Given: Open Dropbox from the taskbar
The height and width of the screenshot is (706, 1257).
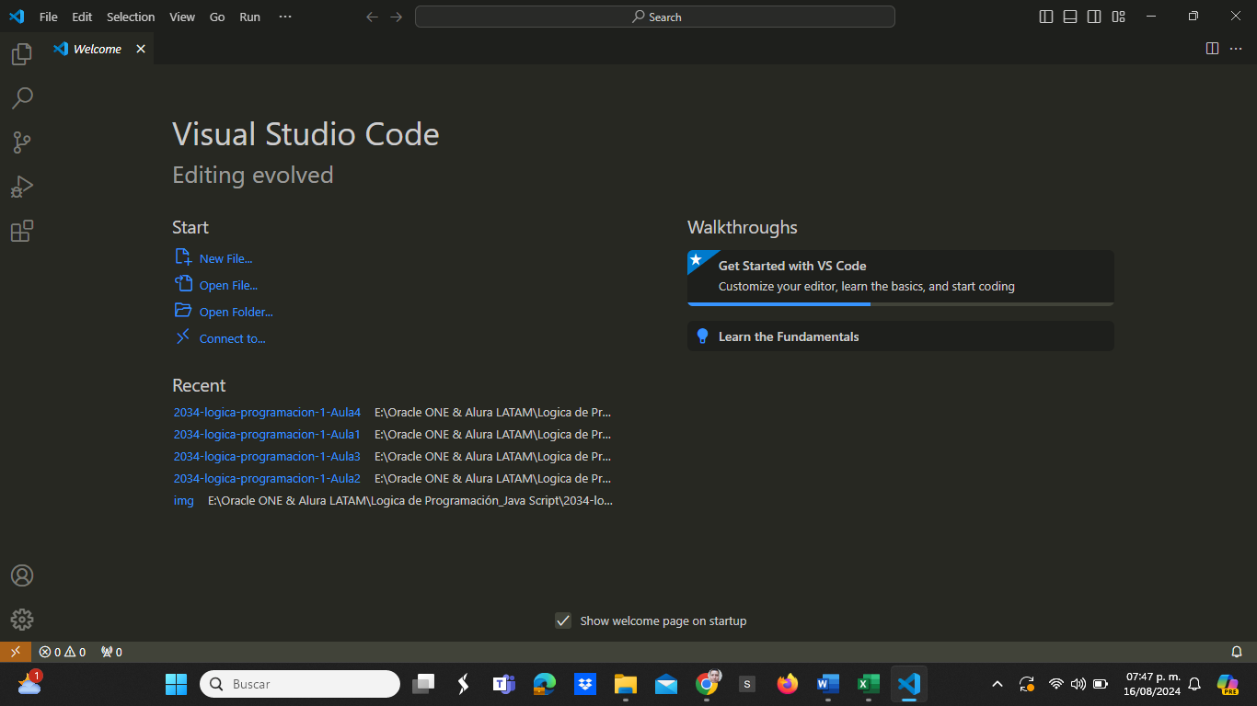Looking at the screenshot, I should [x=584, y=684].
